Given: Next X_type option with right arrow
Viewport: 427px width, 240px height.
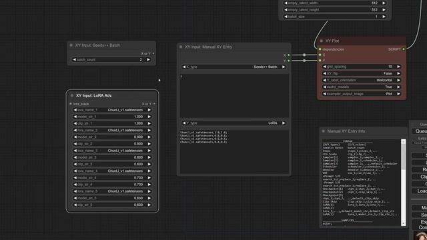Looking at the screenshot, I should [x=284, y=67].
